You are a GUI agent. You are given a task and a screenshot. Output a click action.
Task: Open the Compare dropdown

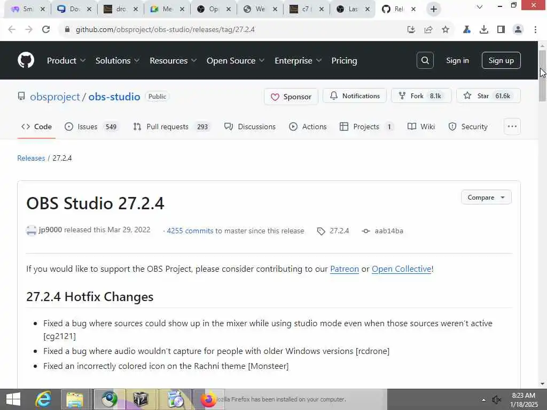tap(486, 198)
